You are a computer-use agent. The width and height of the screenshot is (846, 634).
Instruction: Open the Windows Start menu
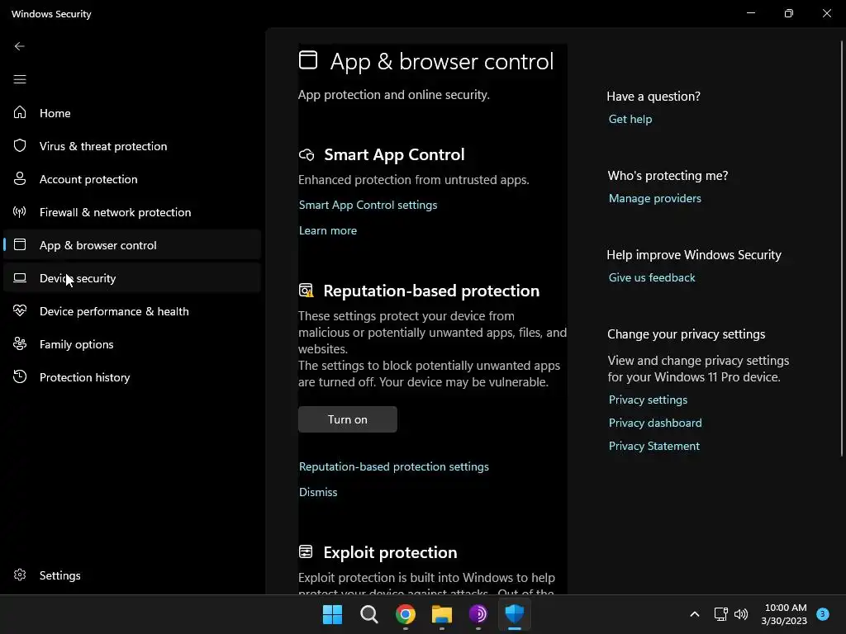pyautogui.click(x=332, y=614)
